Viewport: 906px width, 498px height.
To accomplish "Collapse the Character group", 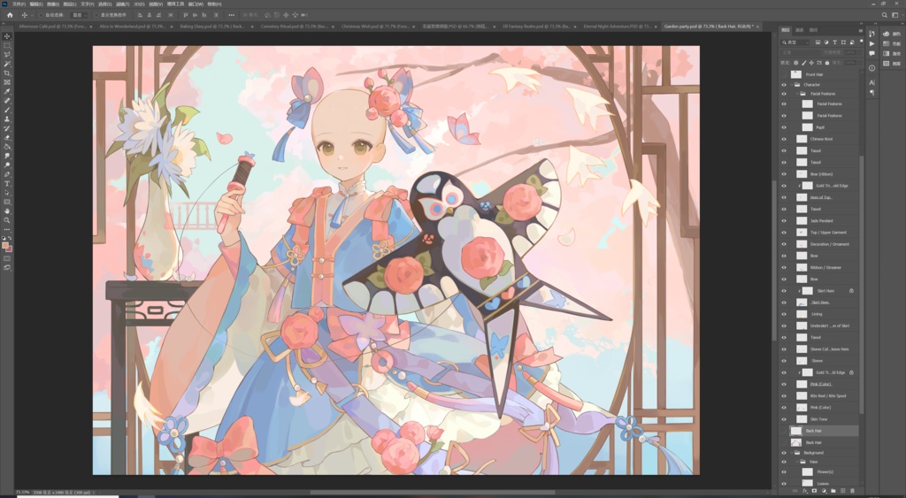I will (792, 85).
